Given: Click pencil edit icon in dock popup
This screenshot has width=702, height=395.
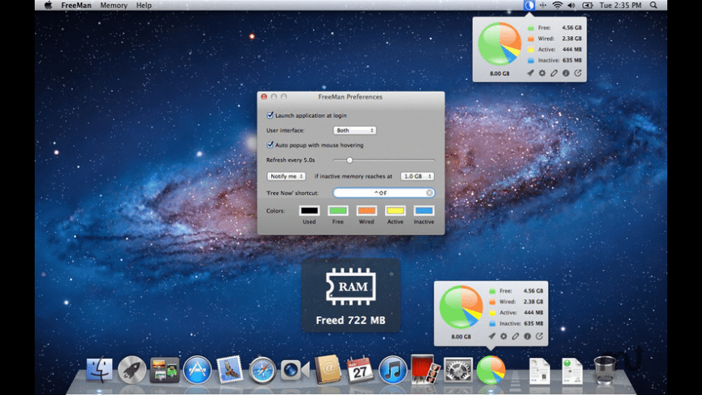Looking at the screenshot, I should pyautogui.click(x=516, y=336).
